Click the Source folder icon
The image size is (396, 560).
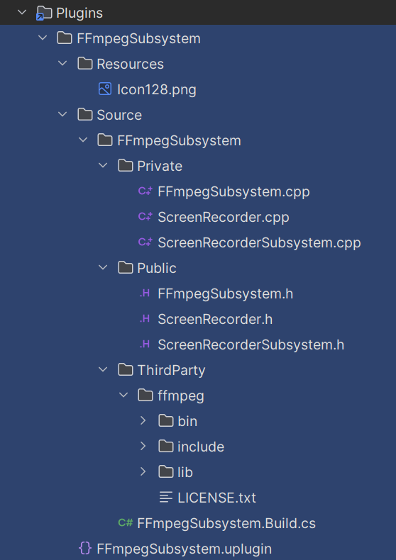(85, 115)
